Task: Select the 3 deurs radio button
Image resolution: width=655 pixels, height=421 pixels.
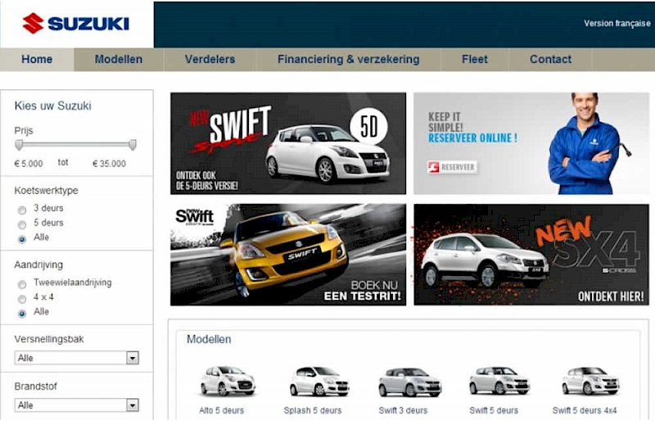Action: [22, 209]
